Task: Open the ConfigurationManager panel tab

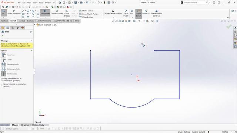Action: point(13,28)
